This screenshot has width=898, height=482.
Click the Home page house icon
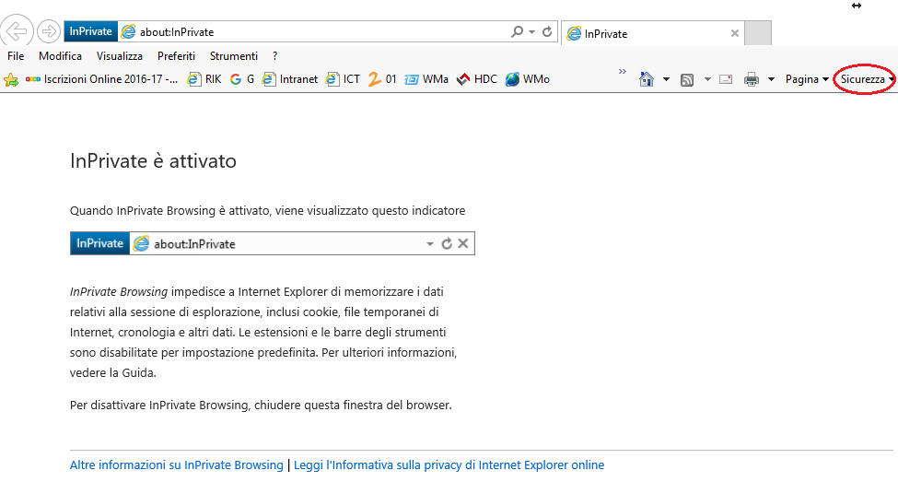pyautogui.click(x=647, y=79)
